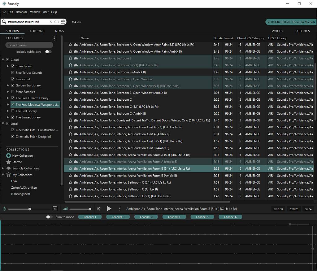Open the Libraries three-dot options menu
This screenshot has height=271, width=317.
pos(54,38)
